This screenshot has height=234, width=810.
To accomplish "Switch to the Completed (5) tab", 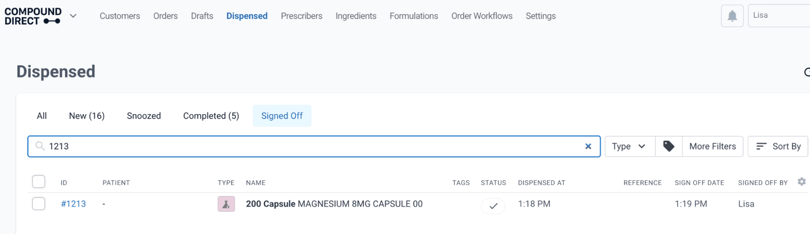I will (x=211, y=116).
